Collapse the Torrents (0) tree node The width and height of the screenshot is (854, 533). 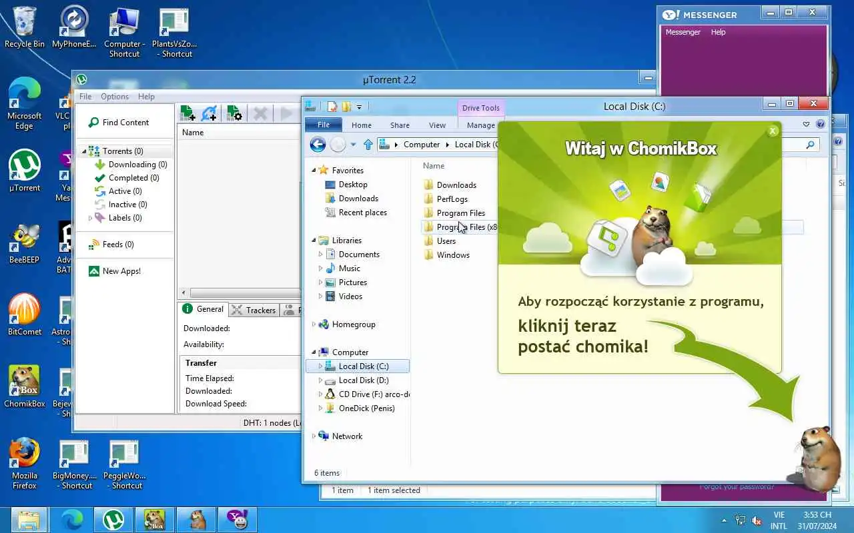pos(84,151)
